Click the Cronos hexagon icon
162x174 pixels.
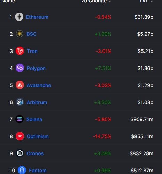[20, 153]
